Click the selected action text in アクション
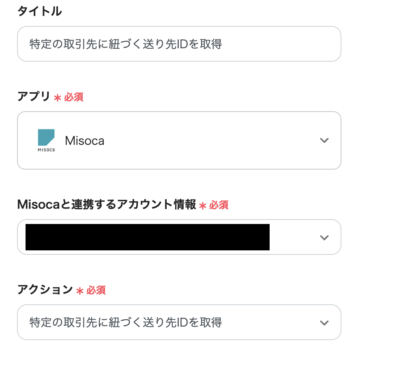Screen dimensions: 416x366 (126, 323)
